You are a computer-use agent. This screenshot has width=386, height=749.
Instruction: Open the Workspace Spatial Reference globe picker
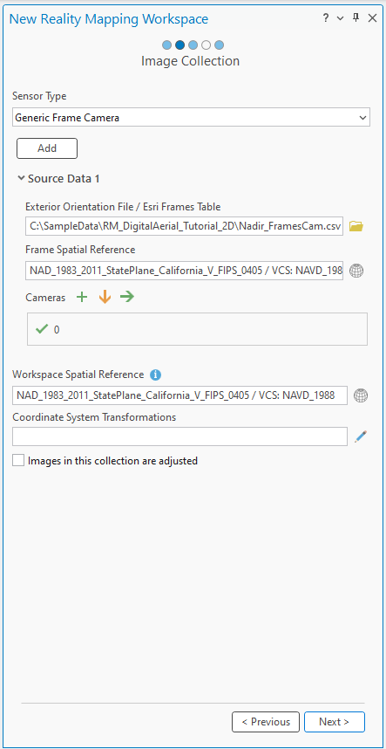pyautogui.click(x=361, y=395)
